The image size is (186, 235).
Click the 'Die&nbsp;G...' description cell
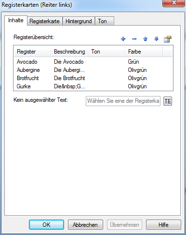point(69,86)
